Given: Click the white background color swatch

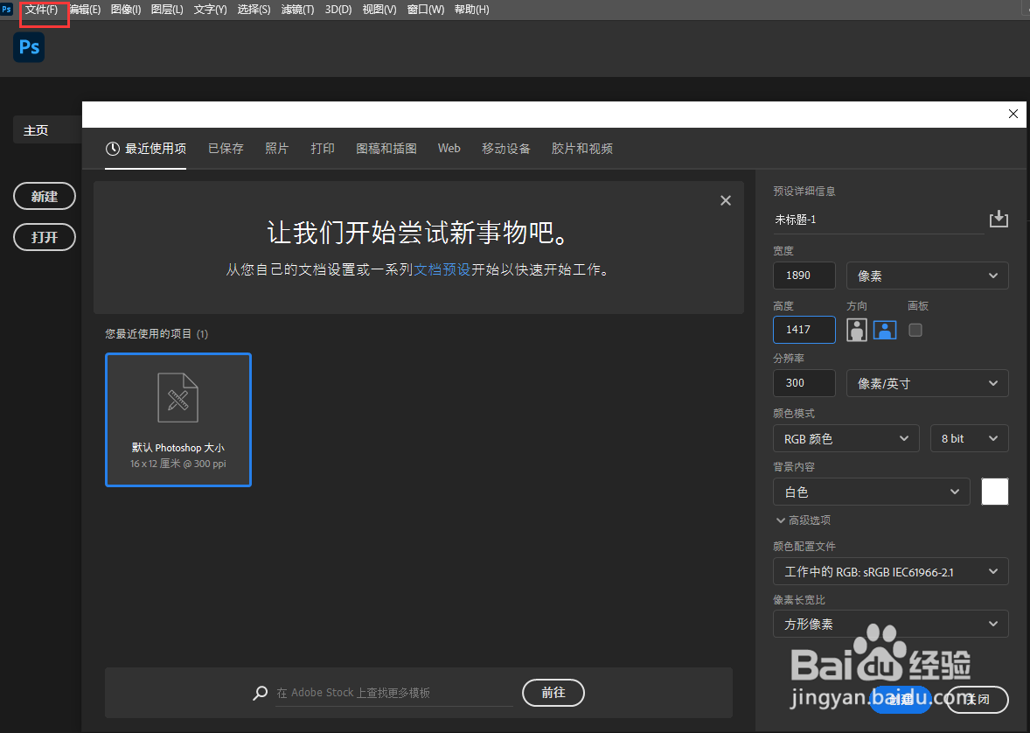Looking at the screenshot, I should pos(995,492).
